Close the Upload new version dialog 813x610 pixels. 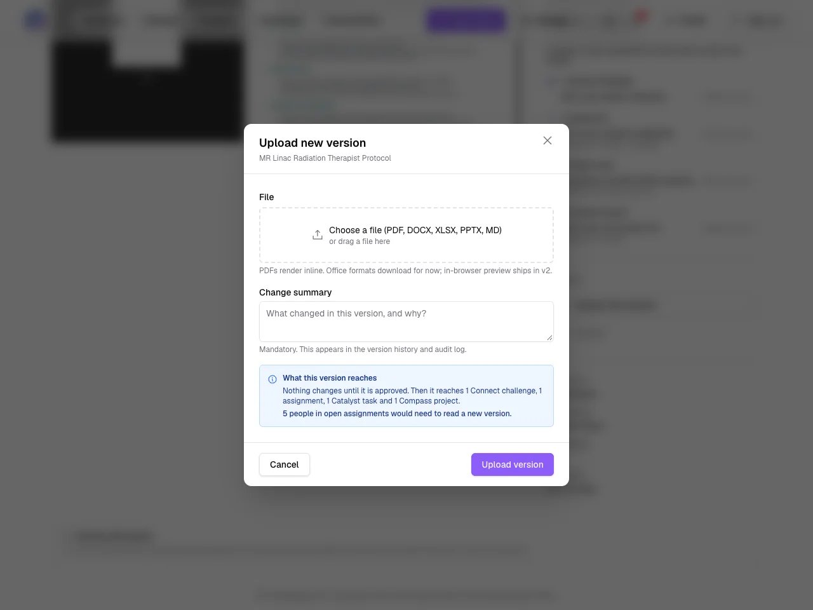[548, 140]
